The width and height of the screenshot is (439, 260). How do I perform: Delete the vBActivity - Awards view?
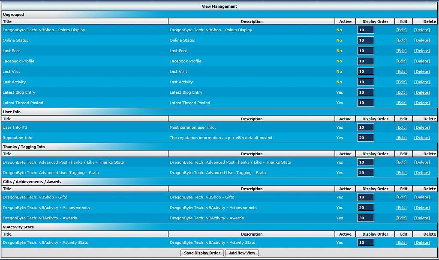coord(422,218)
